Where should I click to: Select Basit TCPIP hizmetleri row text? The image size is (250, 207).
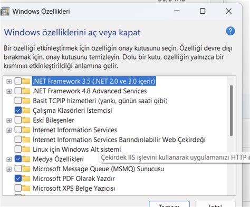(x=100, y=101)
